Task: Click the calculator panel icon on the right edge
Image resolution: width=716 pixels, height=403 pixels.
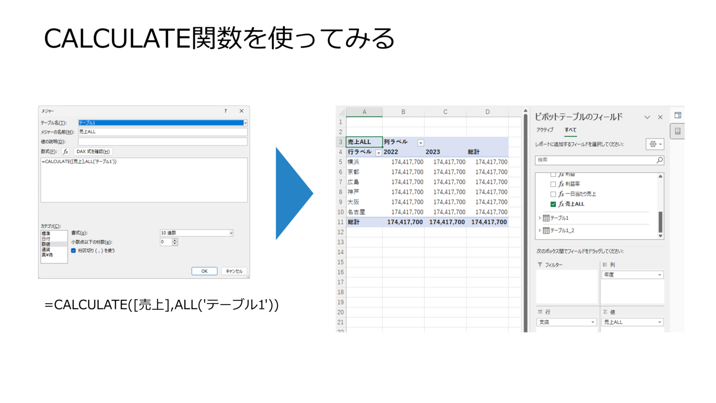Action: coord(678,132)
